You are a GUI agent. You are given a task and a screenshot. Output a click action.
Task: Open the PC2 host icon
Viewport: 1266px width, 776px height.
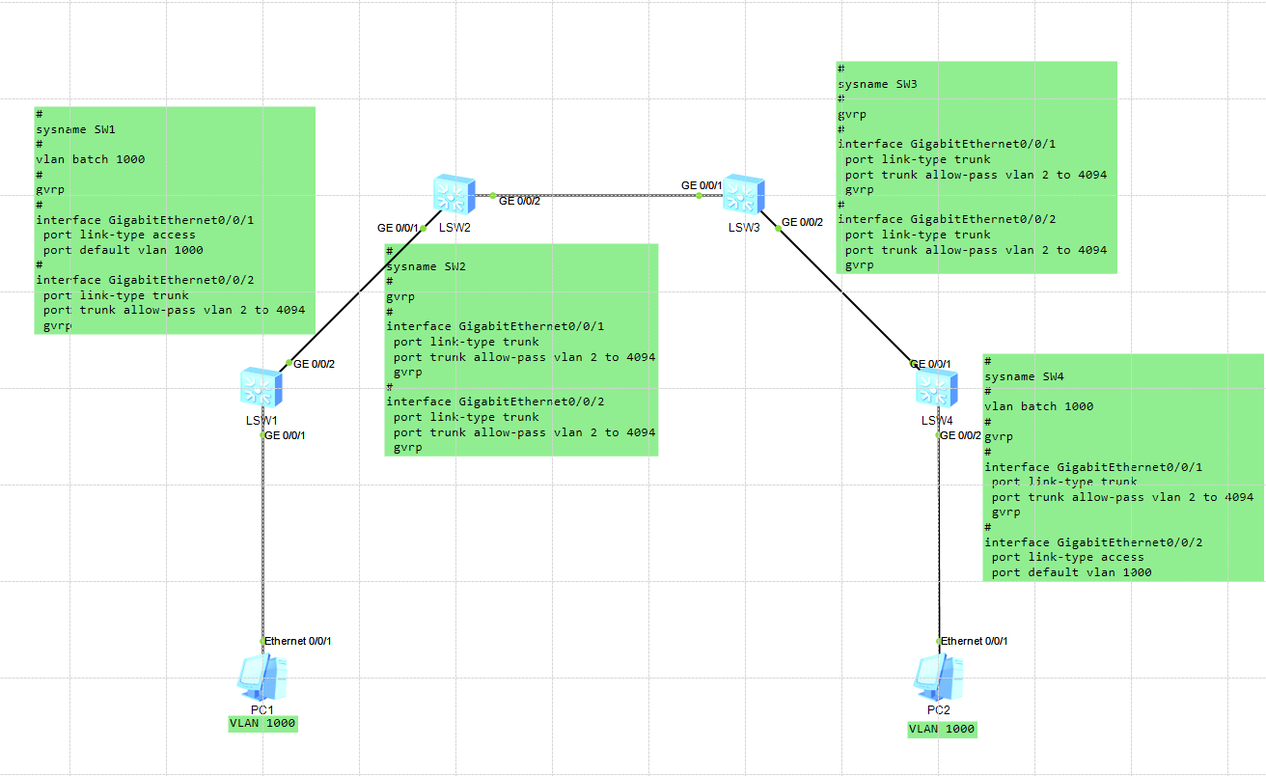(939, 679)
